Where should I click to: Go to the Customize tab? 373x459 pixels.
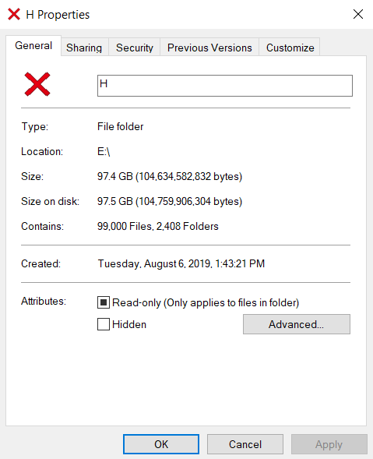pyautogui.click(x=290, y=48)
